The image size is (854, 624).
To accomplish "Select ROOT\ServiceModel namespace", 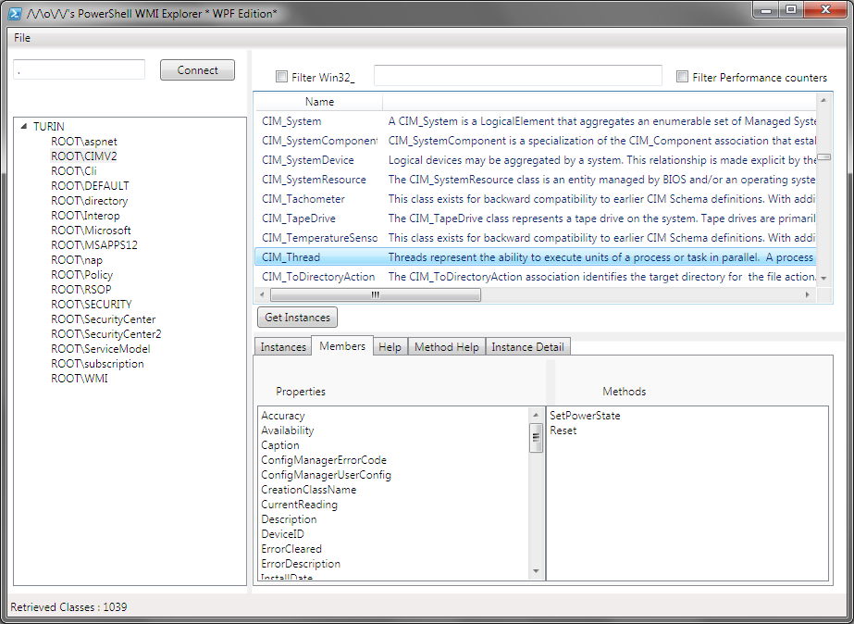I will pos(101,349).
